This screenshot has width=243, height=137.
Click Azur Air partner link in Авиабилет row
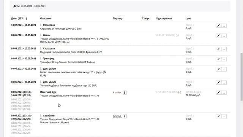tap(117, 116)
